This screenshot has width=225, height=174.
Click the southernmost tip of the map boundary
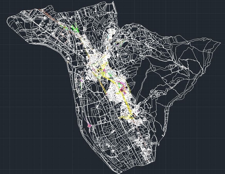click(121, 173)
